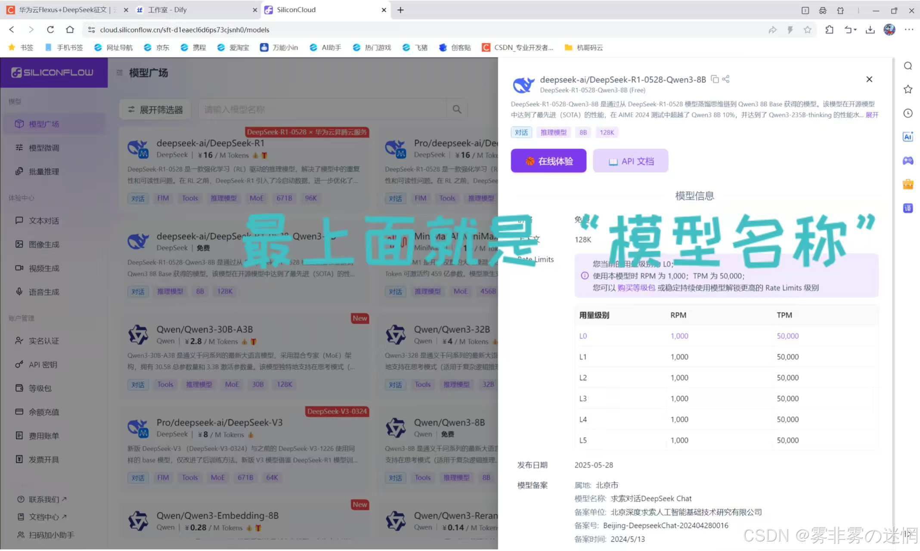Go to the browser home page
Screen dimensions: 920x551
tap(70, 30)
